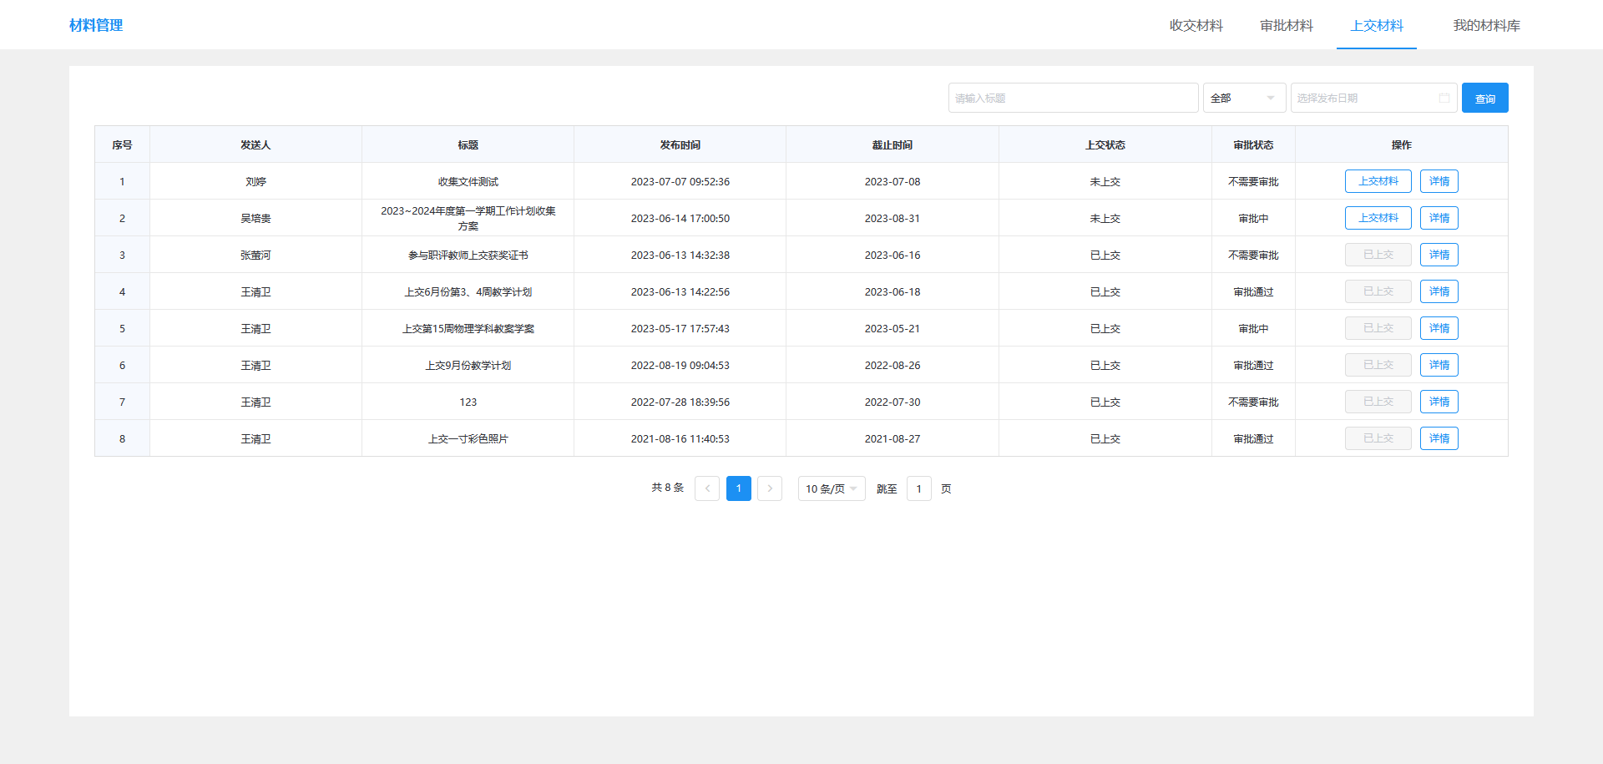
Task: Click publish time 2023-07-07 09:52:36
Action: click(680, 181)
